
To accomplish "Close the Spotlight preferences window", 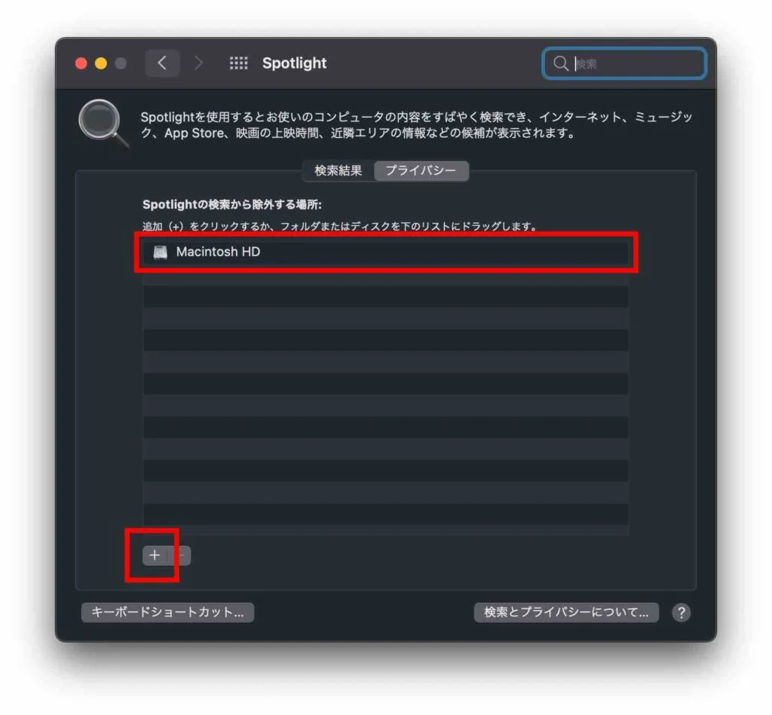I will (81, 63).
